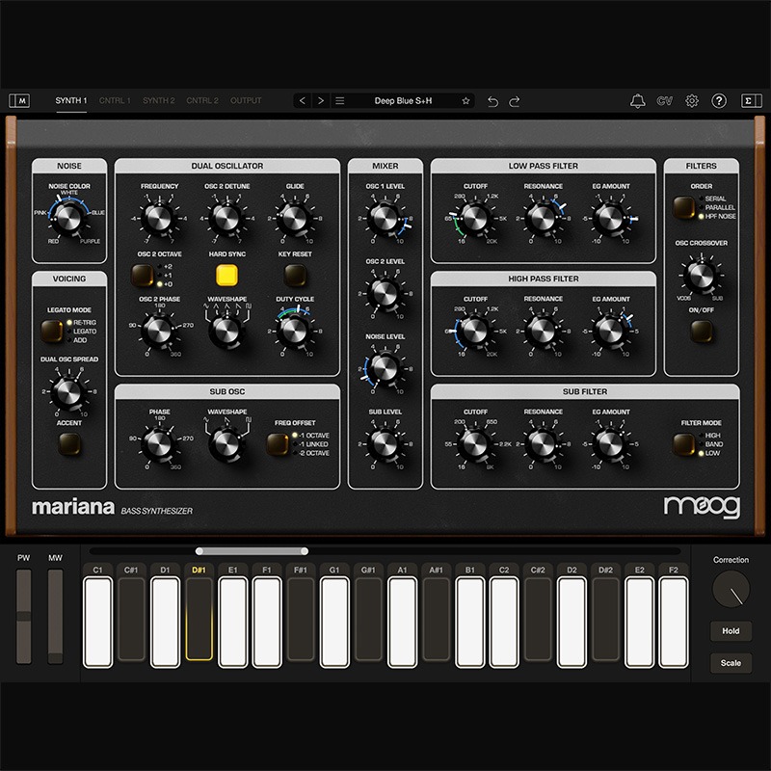Viewport: 771px width, 771px height.
Task: Click the Sub Filter Mode selector button
Action: [684, 444]
